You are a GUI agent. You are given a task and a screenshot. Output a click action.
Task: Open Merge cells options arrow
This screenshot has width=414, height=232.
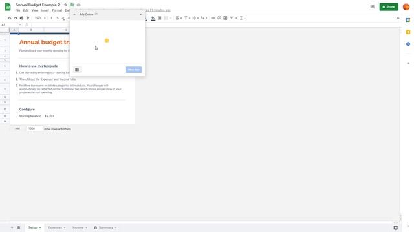point(171,18)
